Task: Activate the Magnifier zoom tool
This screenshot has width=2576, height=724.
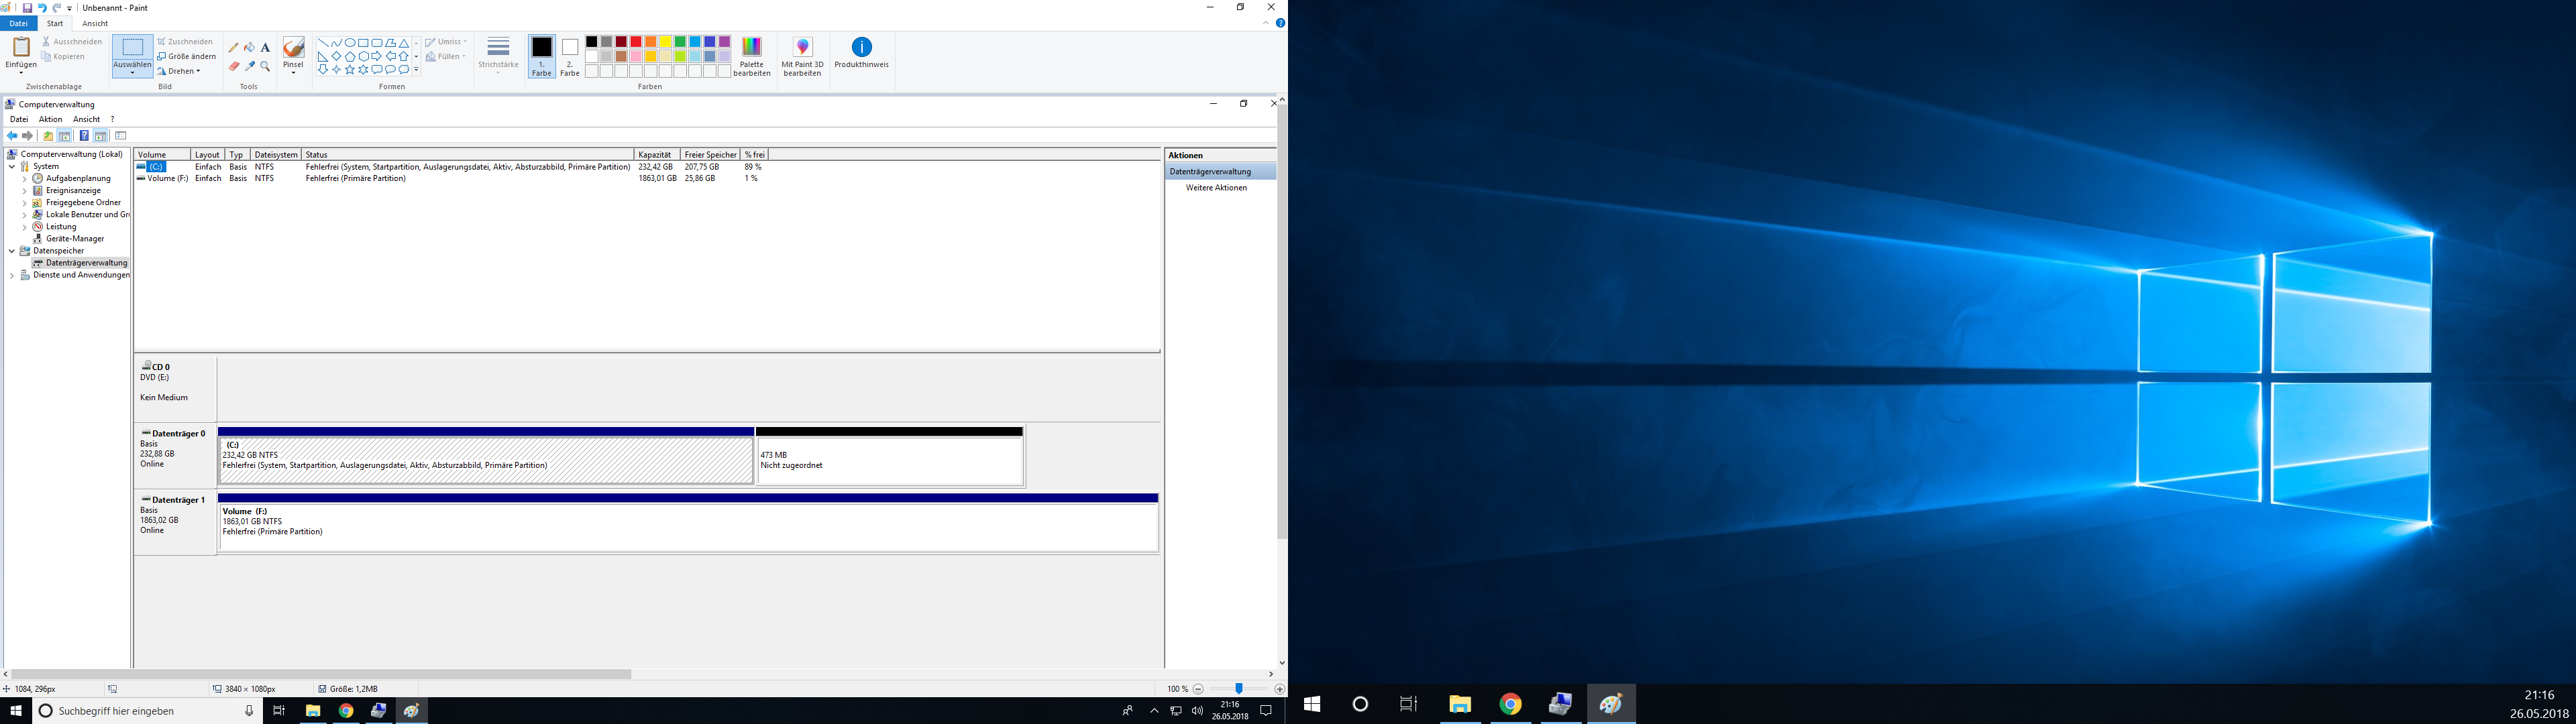Action: coord(265,66)
